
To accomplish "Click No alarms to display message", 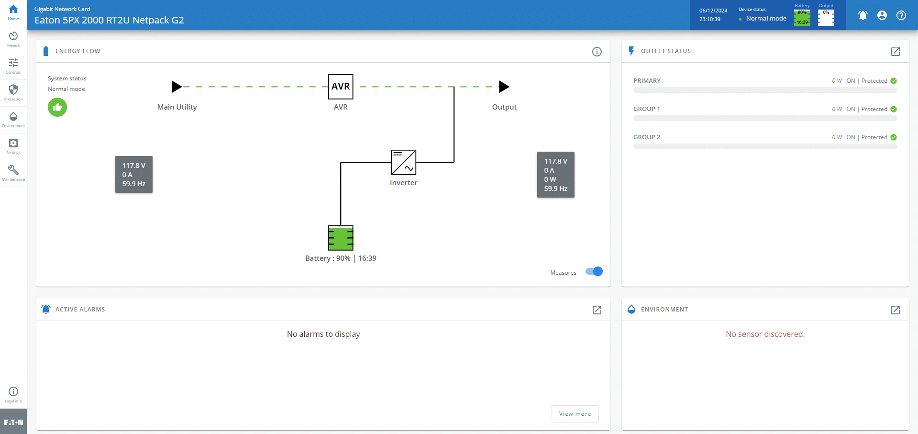I will tap(323, 334).
